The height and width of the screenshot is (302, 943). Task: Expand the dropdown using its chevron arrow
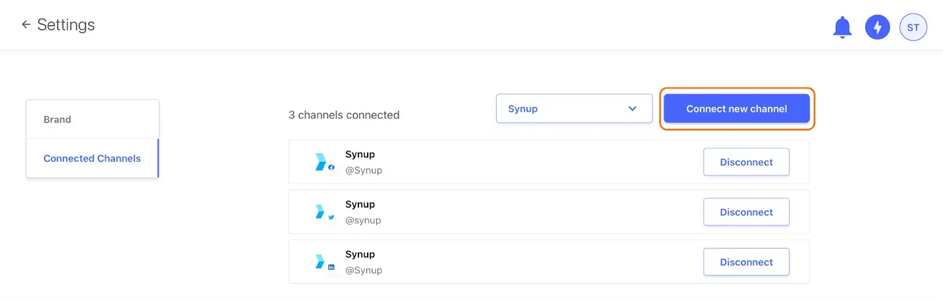coord(632,108)
